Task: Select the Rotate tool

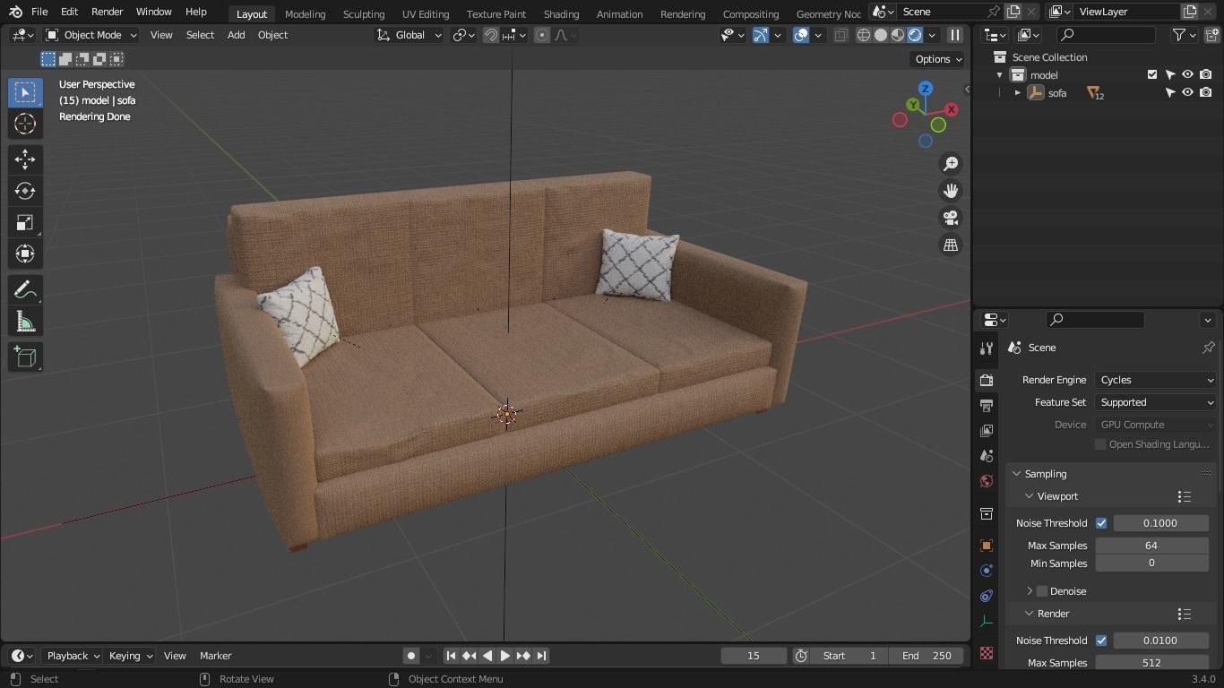Action: (25, 191)
